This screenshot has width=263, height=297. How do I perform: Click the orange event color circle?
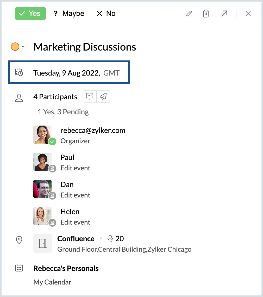point(15,47)
